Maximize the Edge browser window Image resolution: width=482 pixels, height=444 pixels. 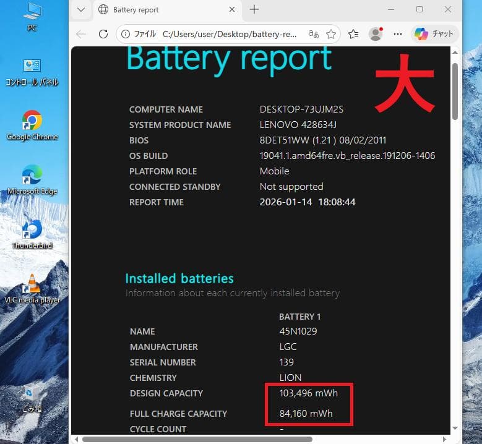coord(420,9)
